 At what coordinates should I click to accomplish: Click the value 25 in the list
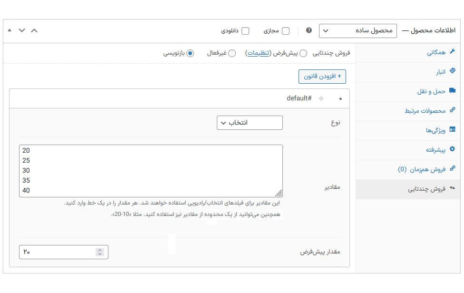coord(26,160)
